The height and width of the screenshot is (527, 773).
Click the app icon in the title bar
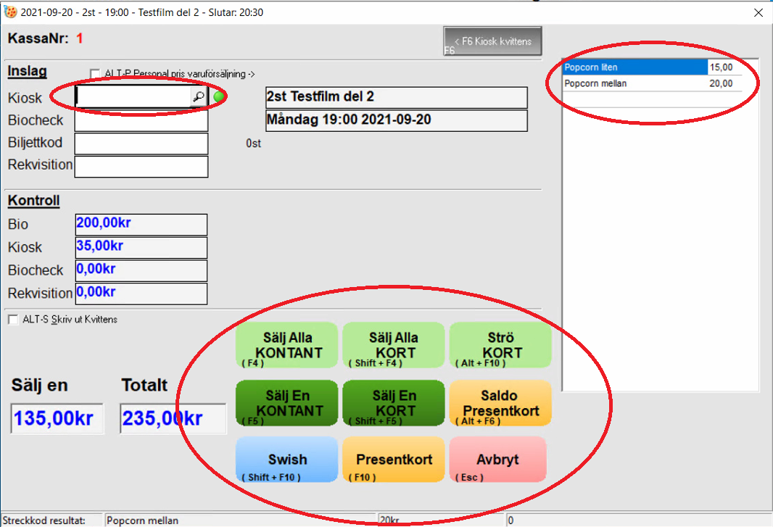tap(10, 12)
